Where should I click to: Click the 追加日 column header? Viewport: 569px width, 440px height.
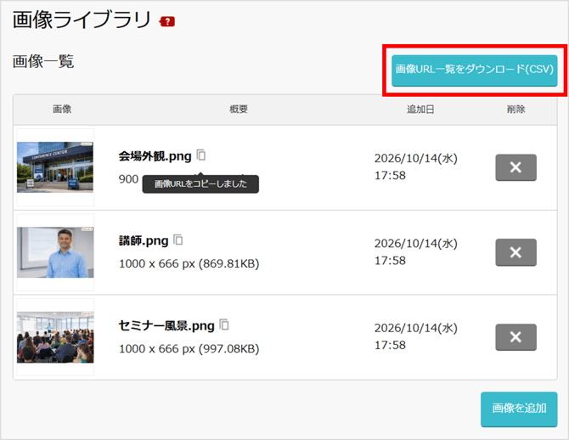tap(420, 110)
